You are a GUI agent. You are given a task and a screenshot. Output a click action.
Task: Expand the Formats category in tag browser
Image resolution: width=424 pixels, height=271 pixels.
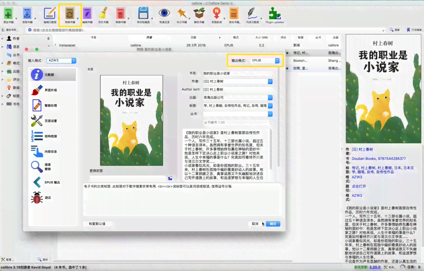(x=2, y=63)
